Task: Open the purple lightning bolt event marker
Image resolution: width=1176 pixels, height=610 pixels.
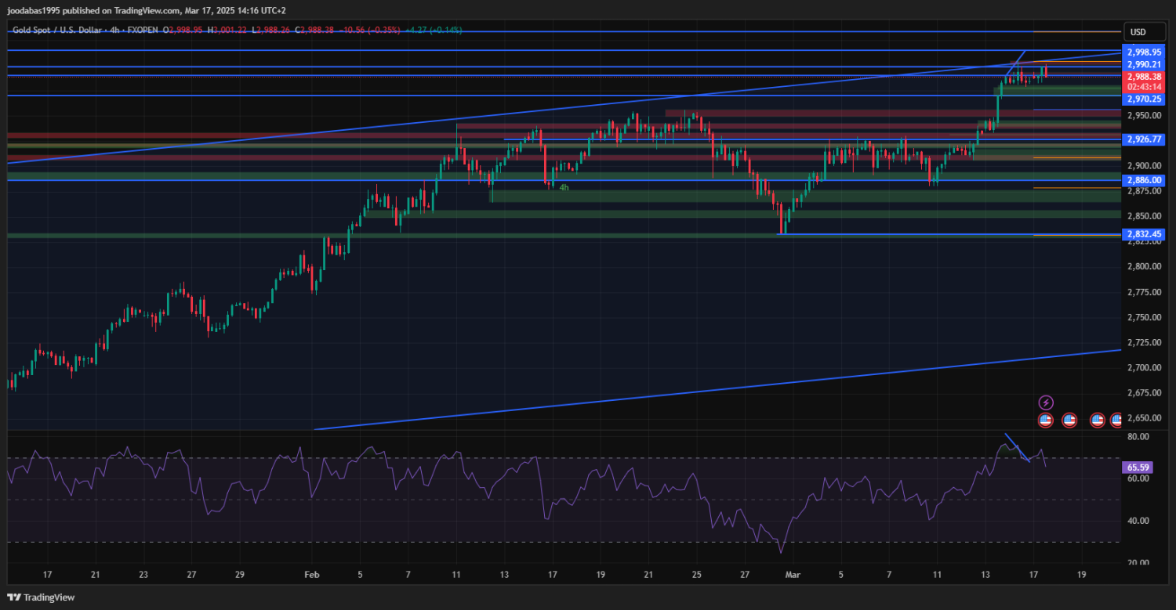Action: (1046, 402)
